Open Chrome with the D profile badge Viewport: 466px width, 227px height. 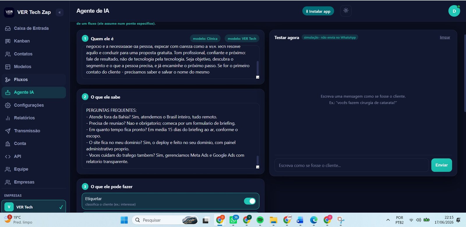(220, 220)
